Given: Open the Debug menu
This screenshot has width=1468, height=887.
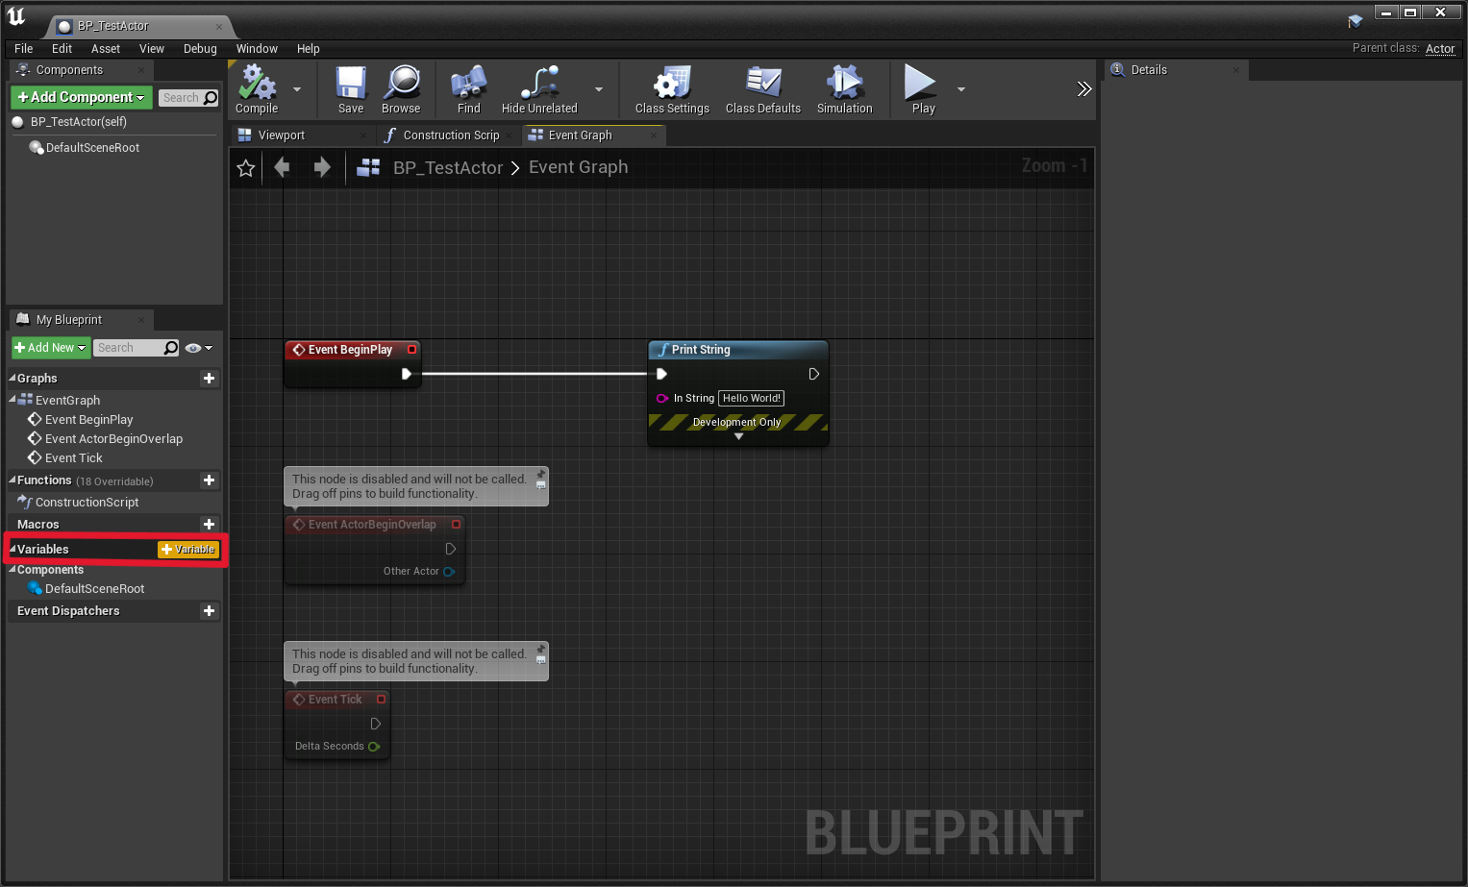Looking at the screenshot, I should (x=200, y=49).
